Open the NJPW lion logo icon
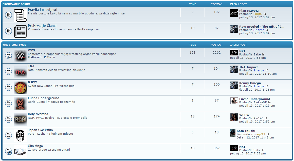 tap(20, 88)
